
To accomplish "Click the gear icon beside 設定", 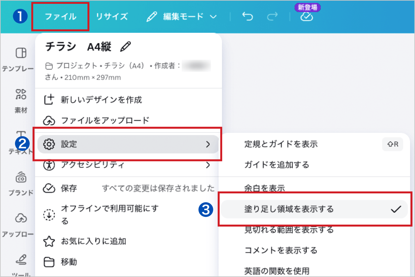I will coord(49,144).
